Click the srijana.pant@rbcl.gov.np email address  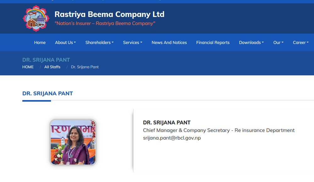[172, 138]
